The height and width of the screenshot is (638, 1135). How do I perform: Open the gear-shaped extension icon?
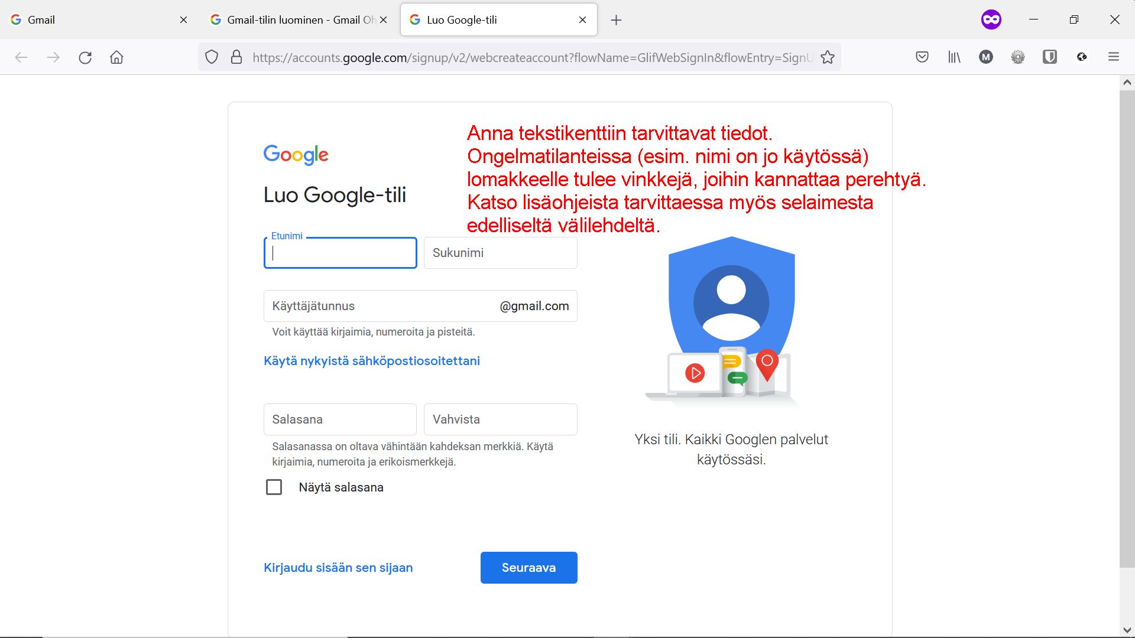pos(1018,57)
